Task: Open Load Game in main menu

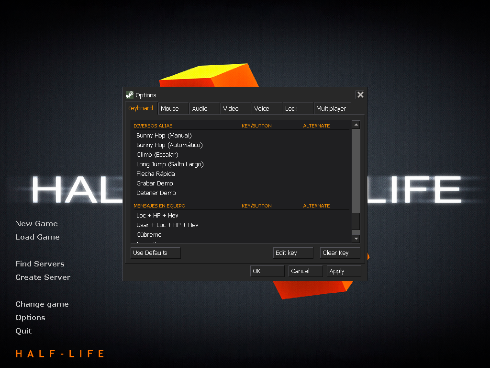Action: tap(37, 237)
